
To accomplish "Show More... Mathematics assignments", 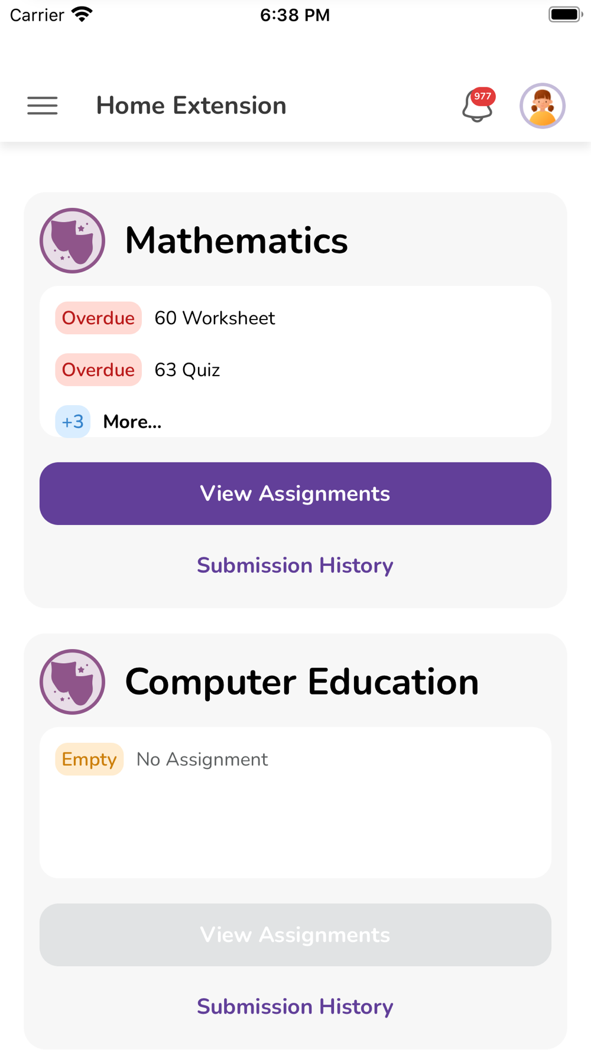I will [132, 422].
